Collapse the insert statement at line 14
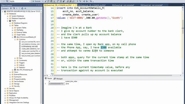 click(55, 8)
